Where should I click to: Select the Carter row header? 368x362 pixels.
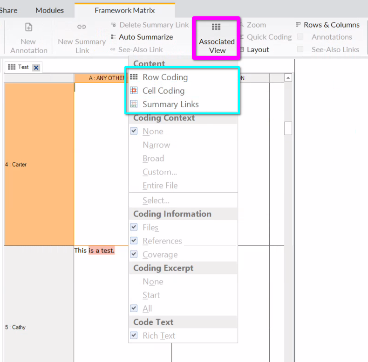pos(39,164)
